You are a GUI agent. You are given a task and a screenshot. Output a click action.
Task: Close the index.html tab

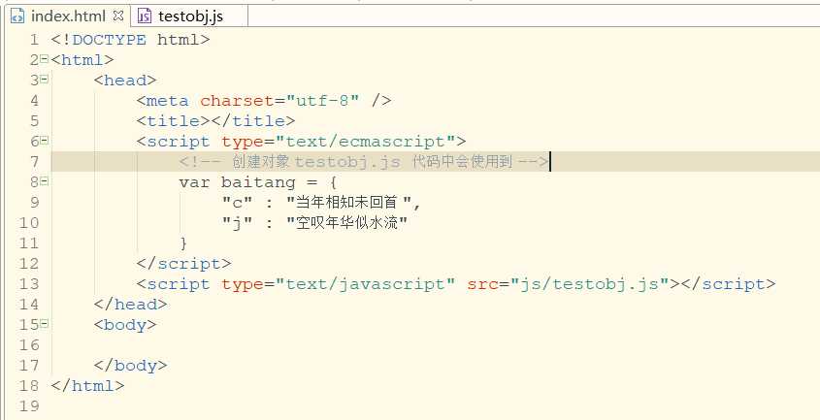(118, 16)
